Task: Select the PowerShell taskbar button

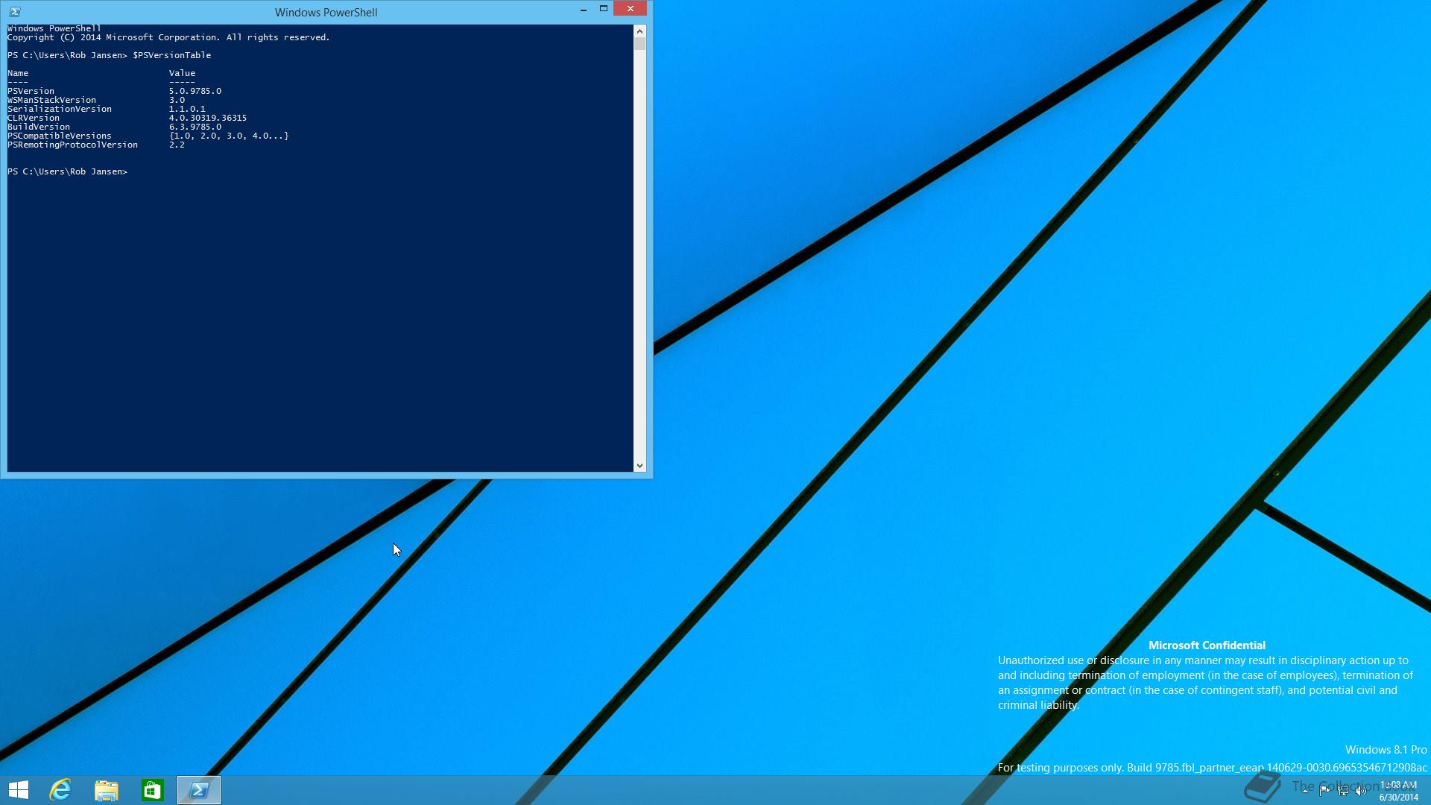Action: pyautogui.click(x=199, y=790)
